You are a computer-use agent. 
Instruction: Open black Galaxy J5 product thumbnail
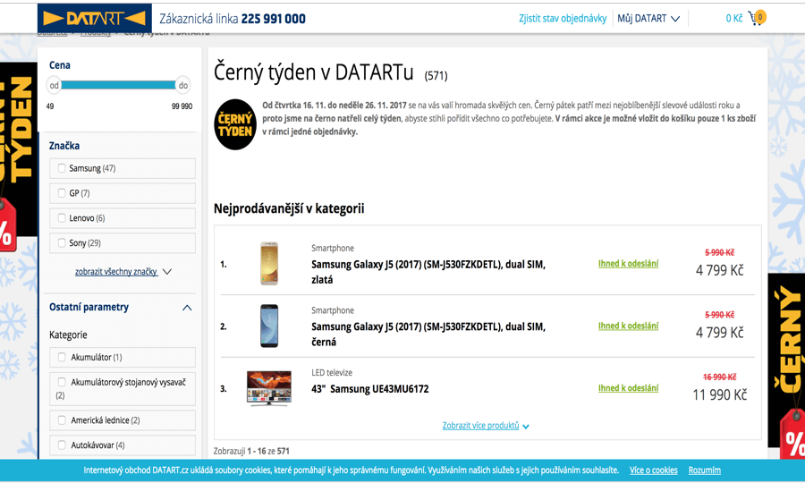pyautogui.click(x=269, y=326)
